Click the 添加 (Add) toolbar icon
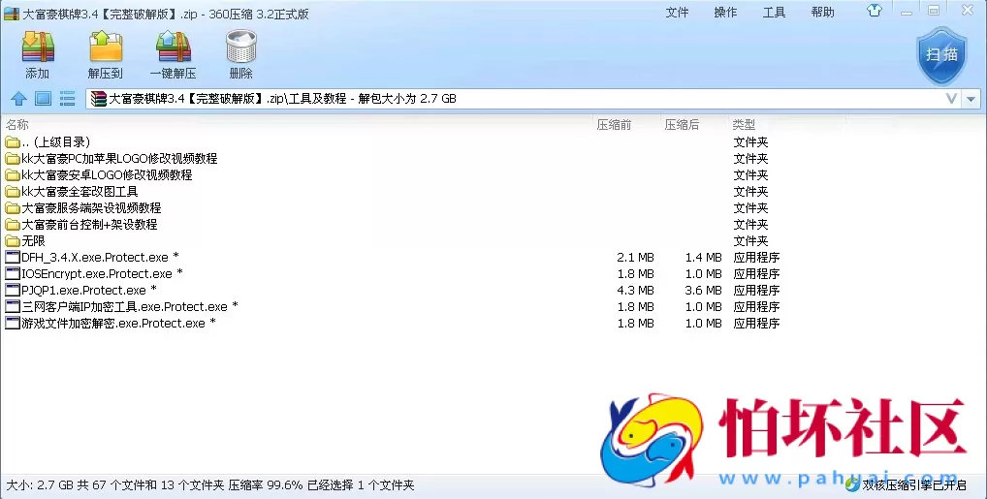This screenshot has width=987, height=499. click(38, 47)
